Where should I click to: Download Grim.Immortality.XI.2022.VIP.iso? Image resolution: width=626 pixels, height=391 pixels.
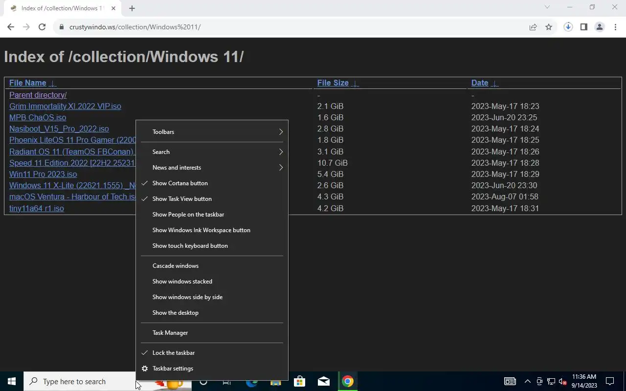click(x=65, y=107)
